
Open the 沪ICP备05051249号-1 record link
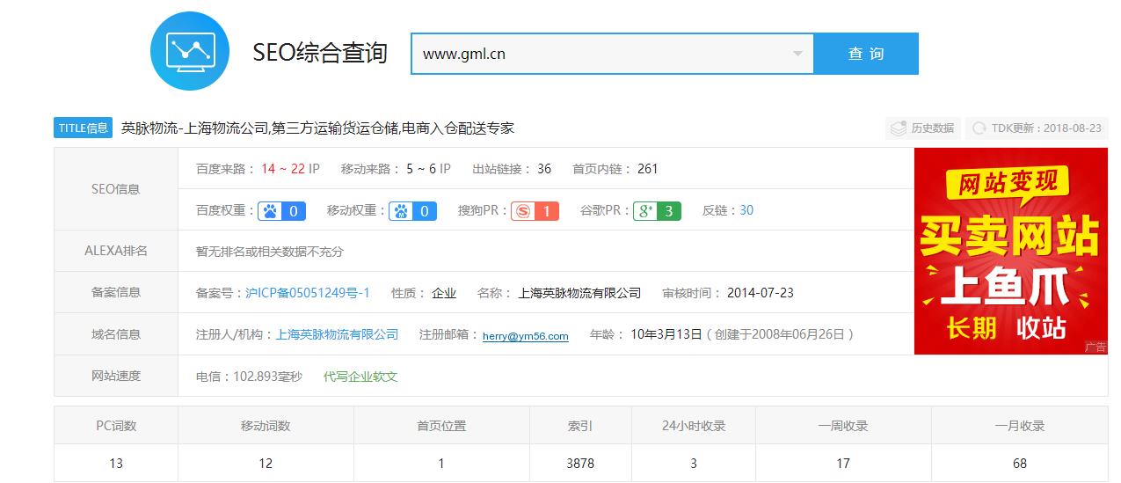click(308, 293)
